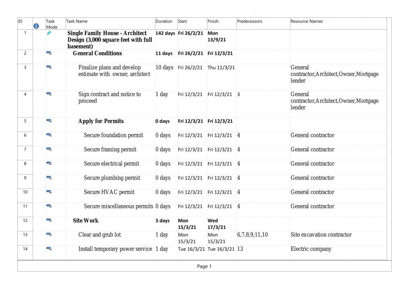Select 'Secure HVAC permit' task name
Screen dimensions: 409x289
point(109,192)
